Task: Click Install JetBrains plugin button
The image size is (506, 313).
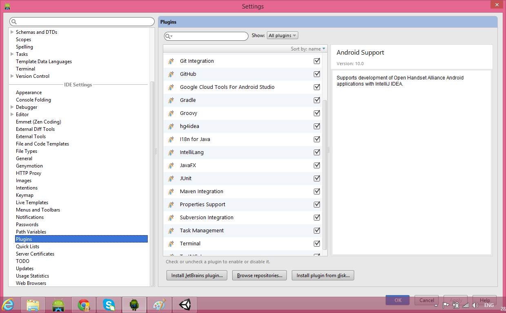Action: 197,276
